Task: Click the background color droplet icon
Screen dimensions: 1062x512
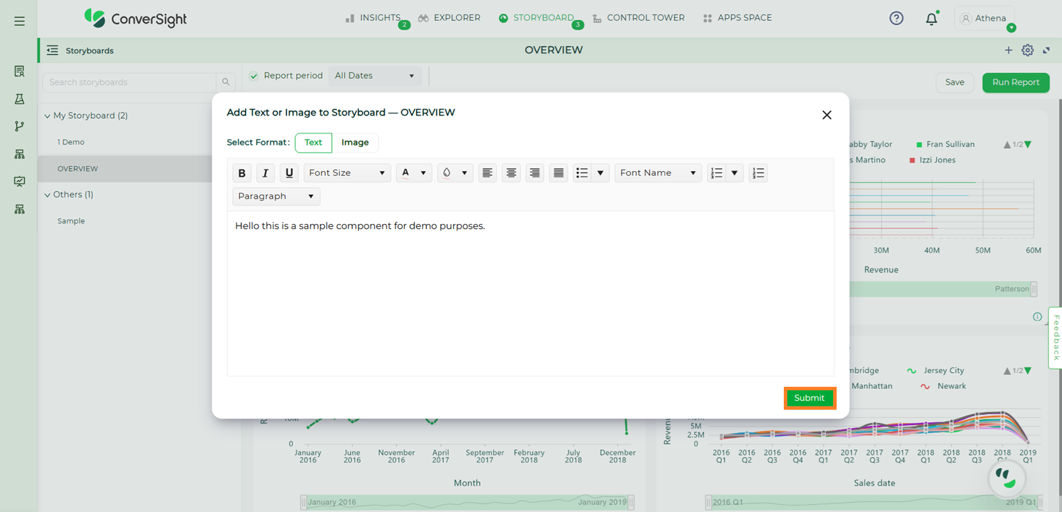Action: 446,173
